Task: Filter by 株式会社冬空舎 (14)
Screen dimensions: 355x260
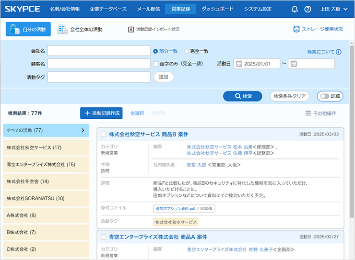Action: click(46, 181)
